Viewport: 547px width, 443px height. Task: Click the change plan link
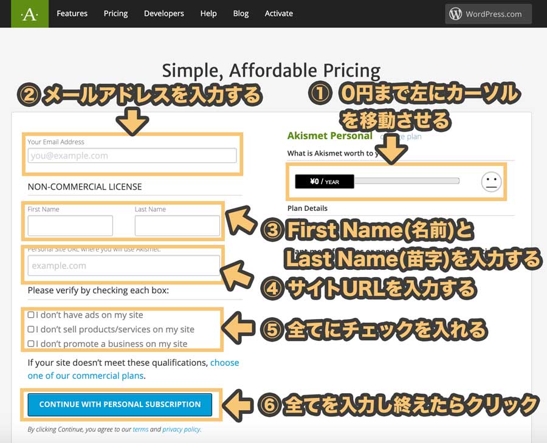(x=401, y=136)
